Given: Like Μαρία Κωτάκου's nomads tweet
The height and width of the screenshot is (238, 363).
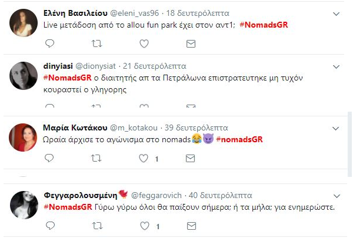Looking at the screenshot, I should pyautogui.click(x=144, y=158).
